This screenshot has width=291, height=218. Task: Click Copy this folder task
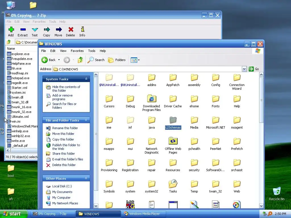[x=63, y=139]
